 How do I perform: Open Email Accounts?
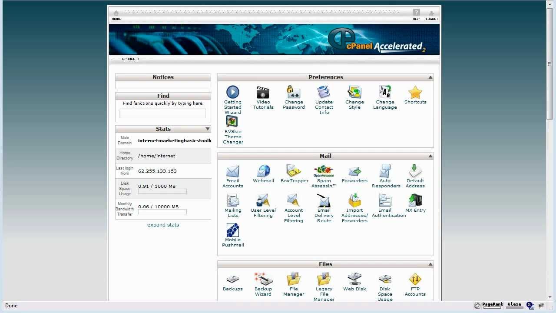tap(233, 176)
